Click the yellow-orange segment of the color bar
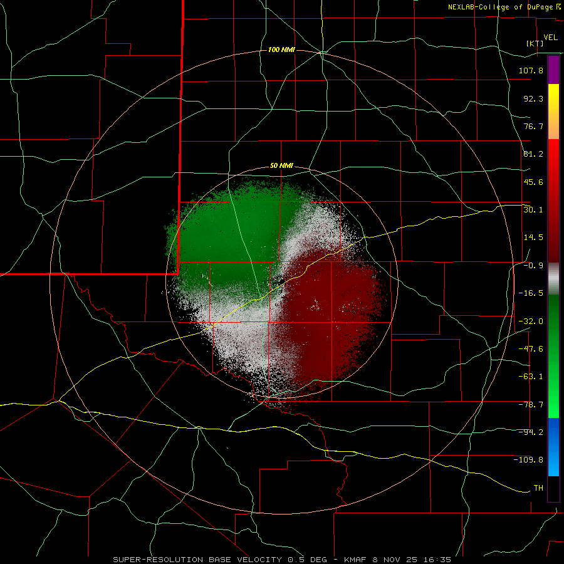564x564 pixels. pyautogui.click(x=553, y=112)
